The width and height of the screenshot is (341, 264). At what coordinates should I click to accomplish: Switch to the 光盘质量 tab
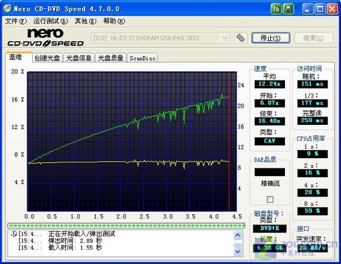110,58
